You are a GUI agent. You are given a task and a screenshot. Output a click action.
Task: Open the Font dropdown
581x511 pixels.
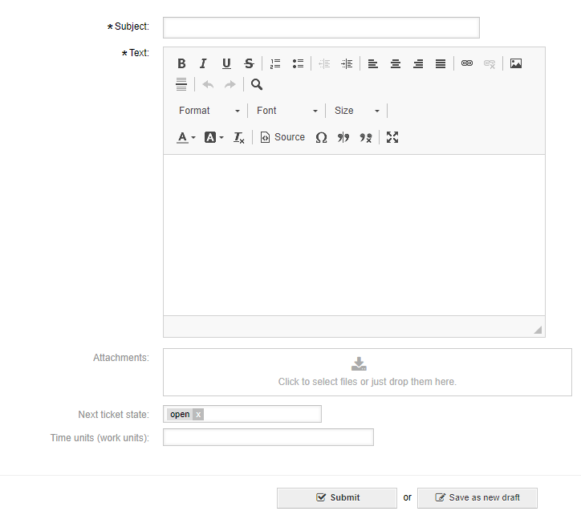286,111
